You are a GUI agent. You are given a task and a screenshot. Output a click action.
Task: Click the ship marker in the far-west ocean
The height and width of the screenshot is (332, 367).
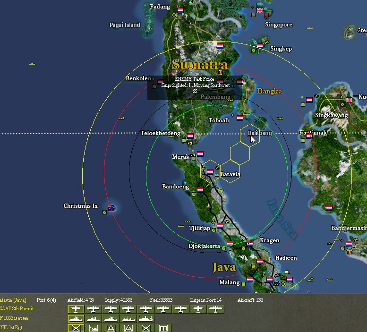[x=32, y=64]
